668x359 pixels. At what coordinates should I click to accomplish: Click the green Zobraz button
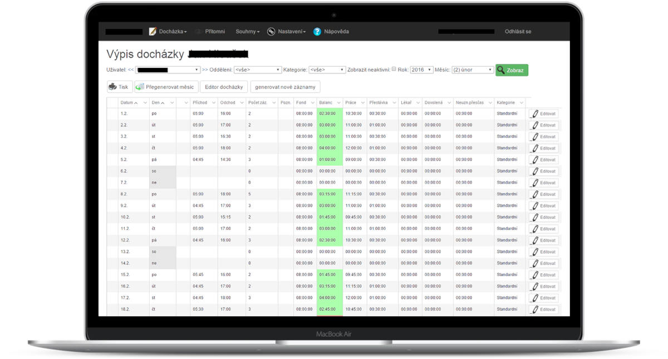(x=512, y=70)
